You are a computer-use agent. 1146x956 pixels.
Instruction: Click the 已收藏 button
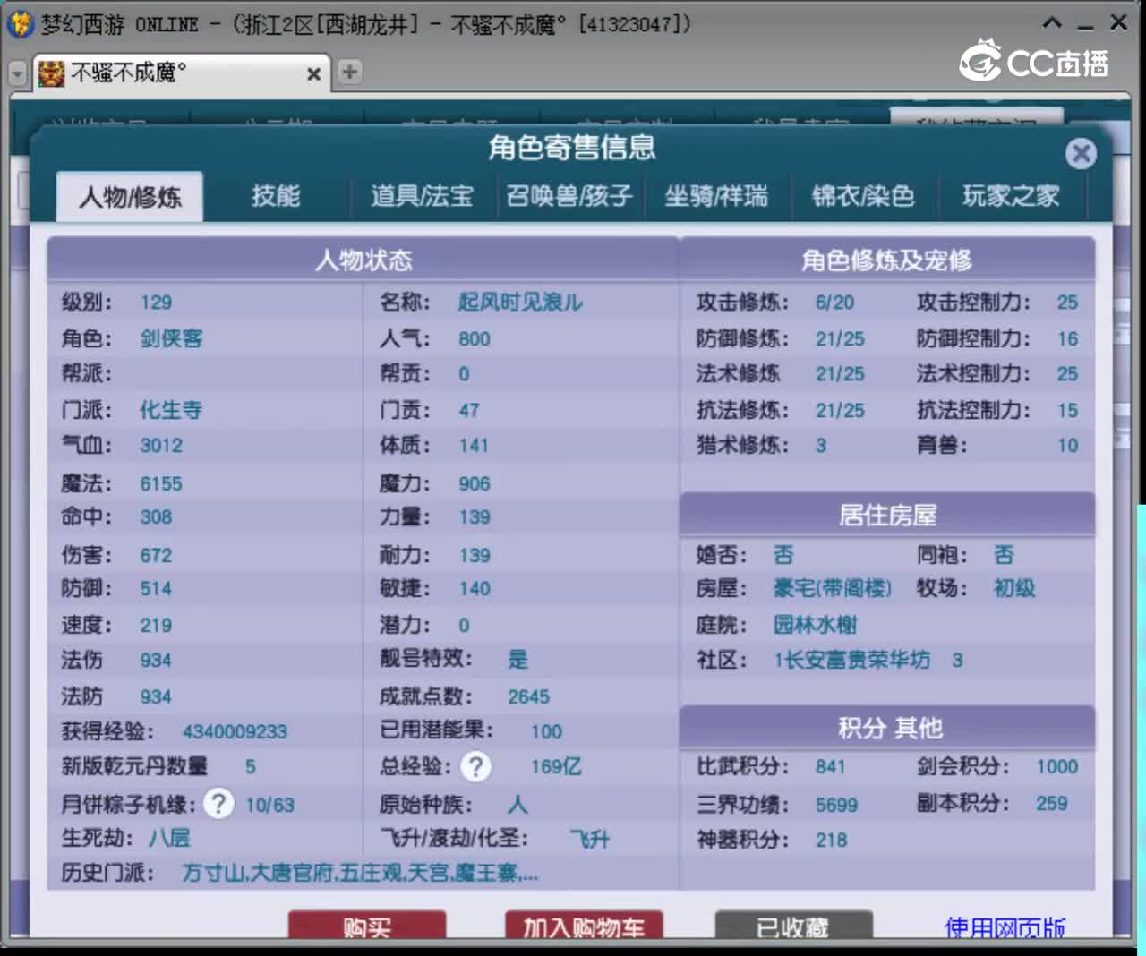point(793,926)
